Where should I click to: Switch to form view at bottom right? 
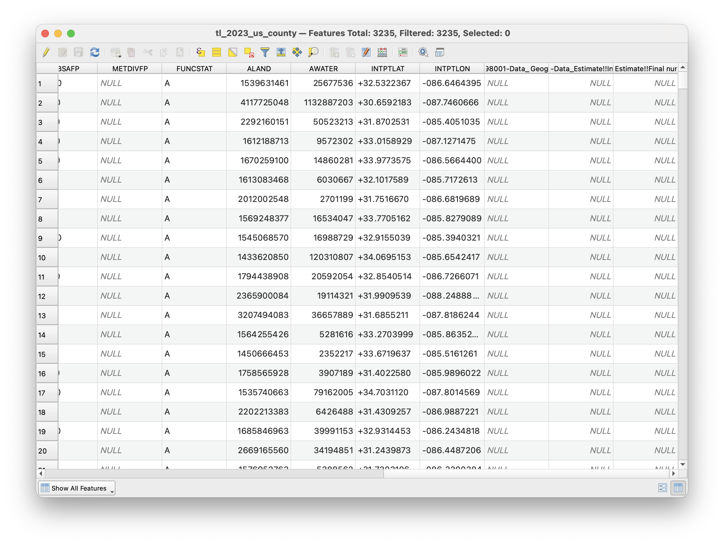click(663, 487)
